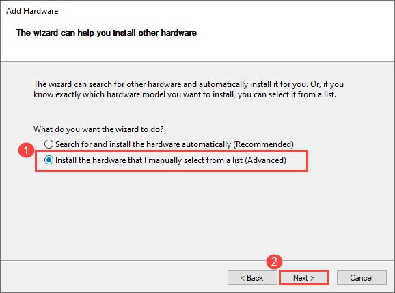Viewport: 395px width, 293px height.
Task: Go back with the Back button
Action: (x=252, y=278)
